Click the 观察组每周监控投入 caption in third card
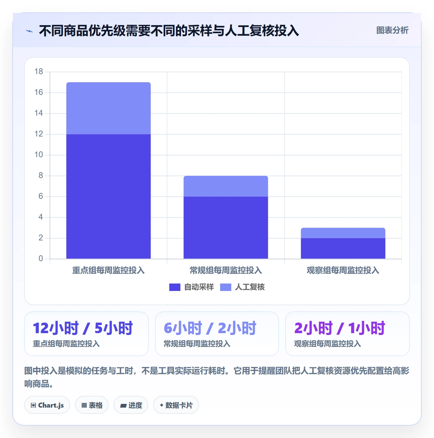The image size is (434, 438). click(327, 344)
